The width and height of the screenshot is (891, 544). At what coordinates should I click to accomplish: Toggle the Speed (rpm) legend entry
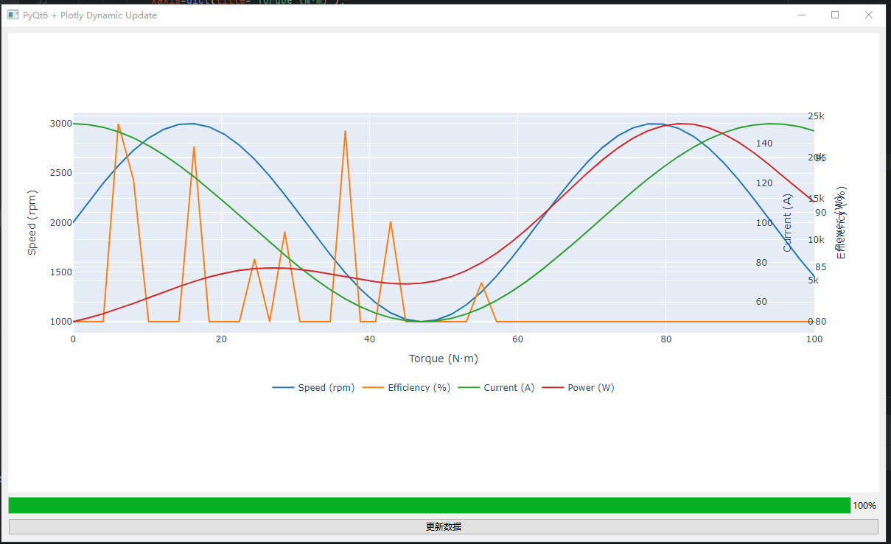click(325, 388)
